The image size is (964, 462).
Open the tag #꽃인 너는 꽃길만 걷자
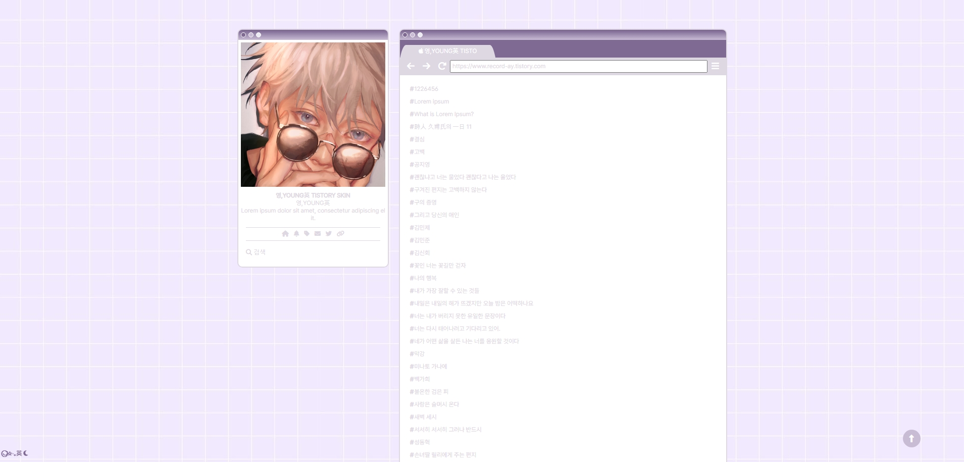tap(437, 266)
